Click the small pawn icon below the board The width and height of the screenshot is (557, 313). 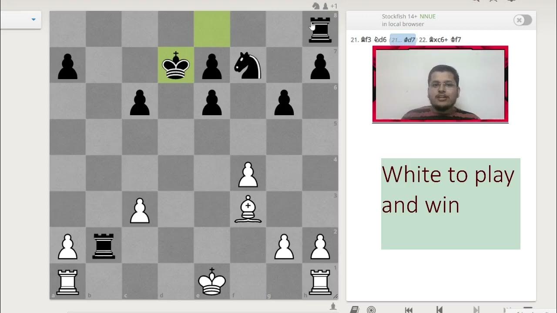(333, 306)
